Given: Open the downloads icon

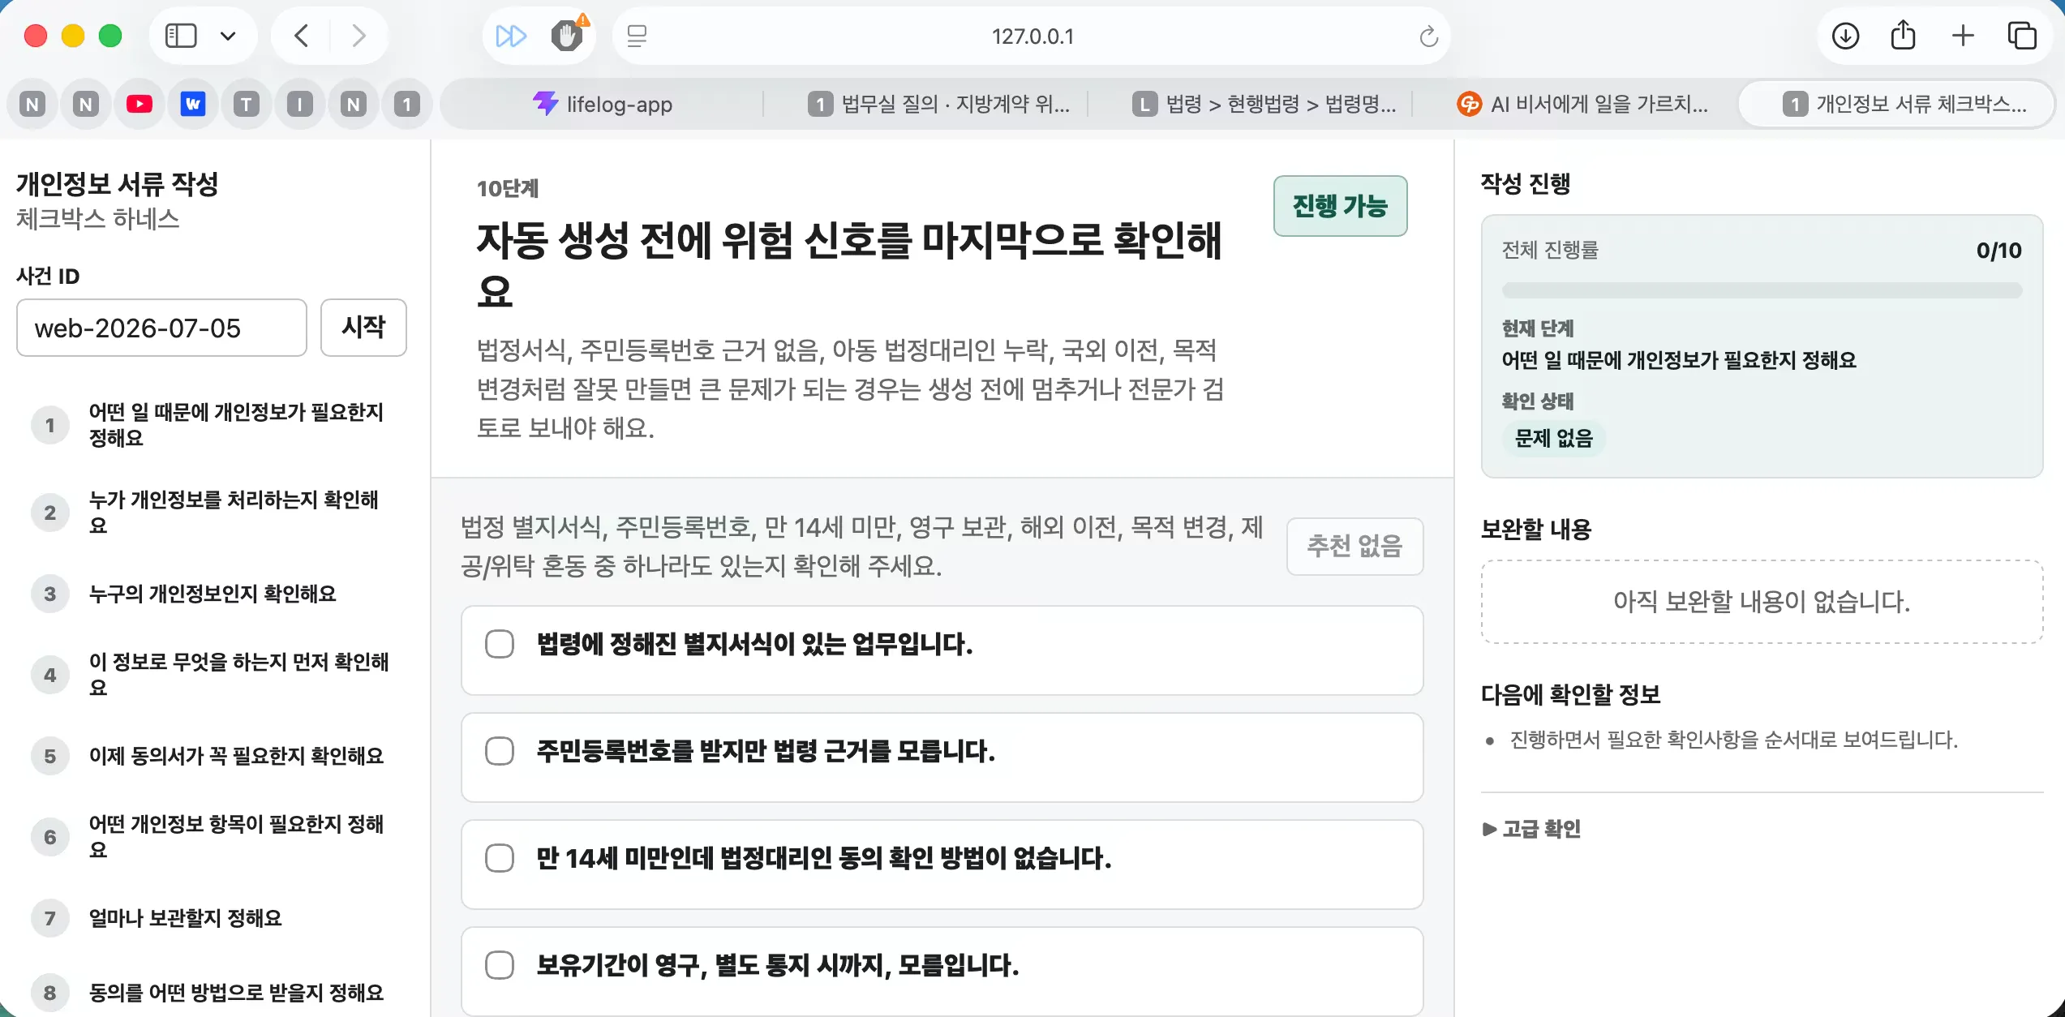Looking at the screenshot, I should [1845, 36].
